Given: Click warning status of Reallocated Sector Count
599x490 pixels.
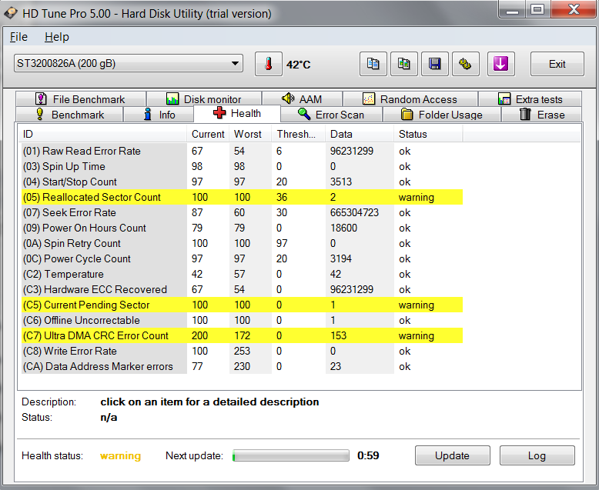Looking at the screenshot, I should (417, 197).
